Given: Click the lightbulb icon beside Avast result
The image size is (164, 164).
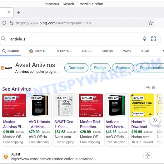Looking at the screenshot, I should (x=148, y=156).
